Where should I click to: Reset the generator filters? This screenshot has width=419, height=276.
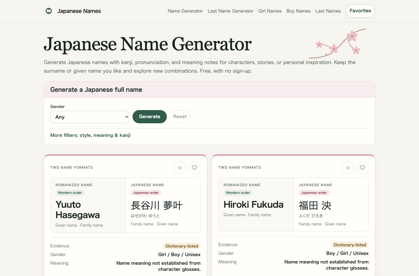(x=180, y=117)
